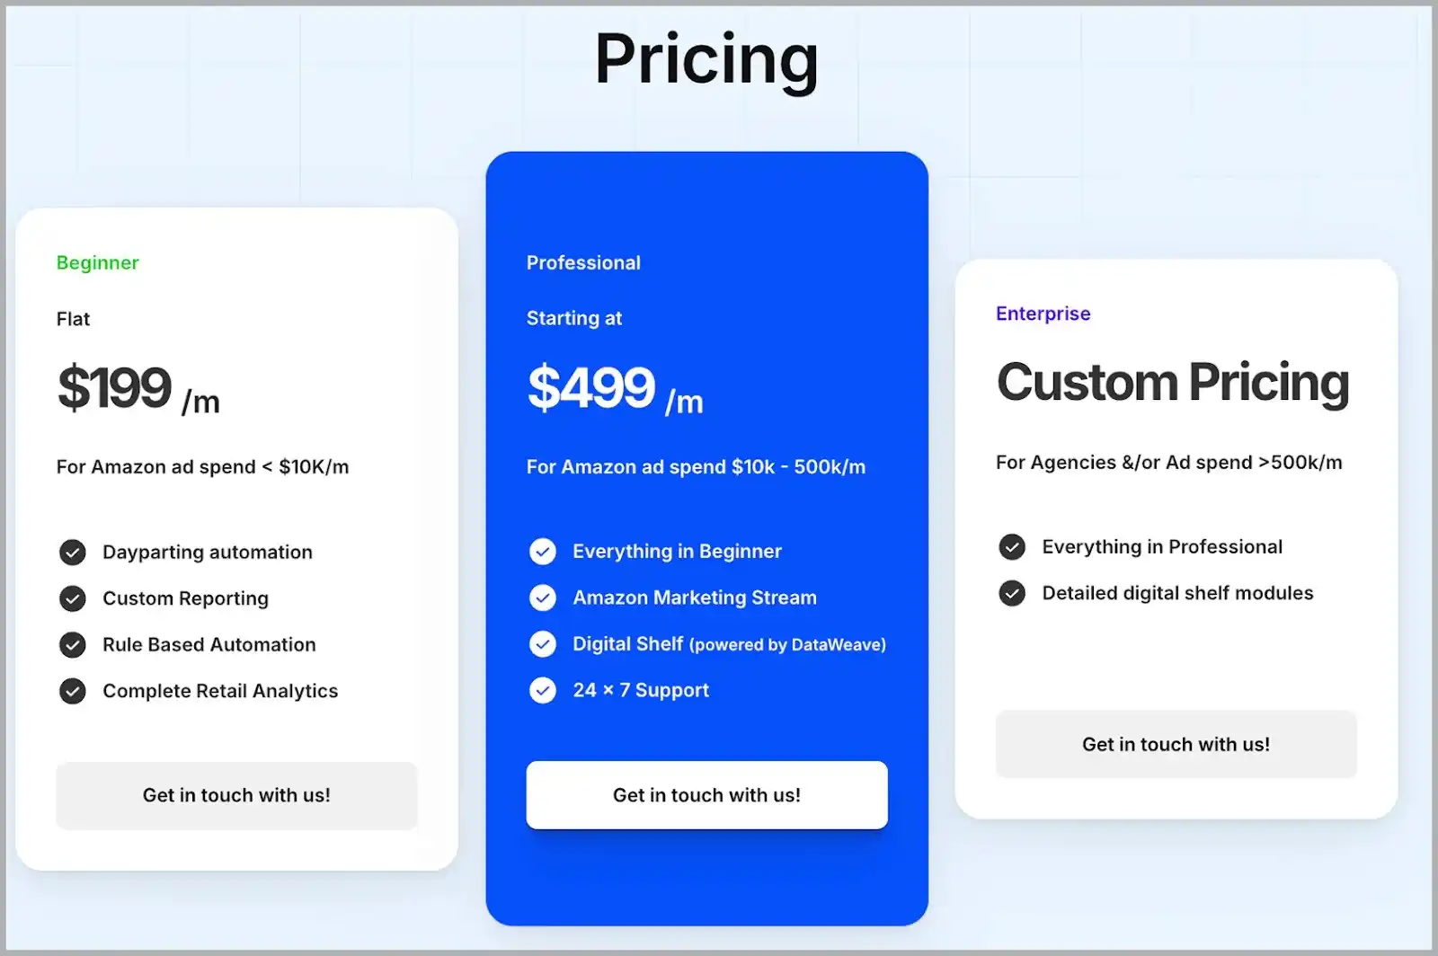
Task: Click Get in touch on Professional card
Action: 706,795
